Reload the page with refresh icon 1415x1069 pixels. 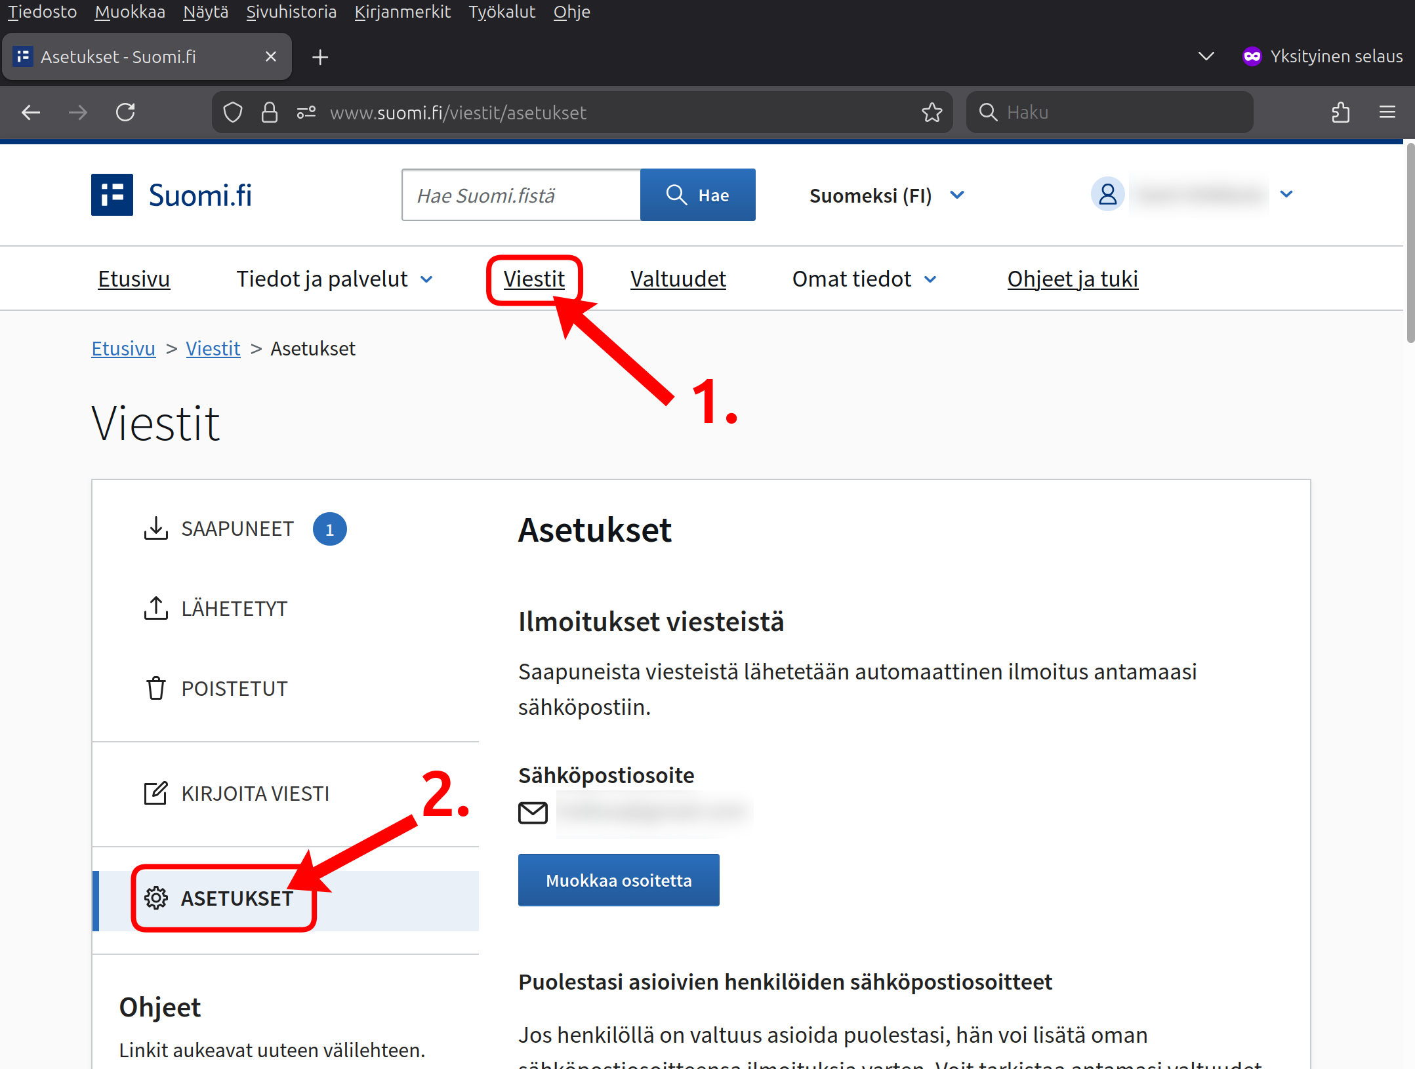125,112
